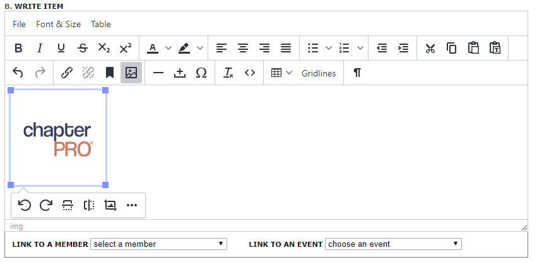The image size is (537, 262).
Task: Decrease indent
Action: (x=382, y=48)
